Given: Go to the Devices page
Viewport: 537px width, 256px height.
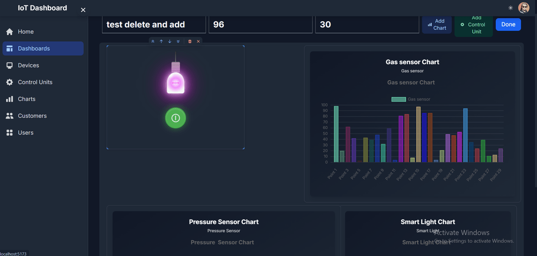Looking at the screenshot, I should pyautogui.click(x=28, y=65).
